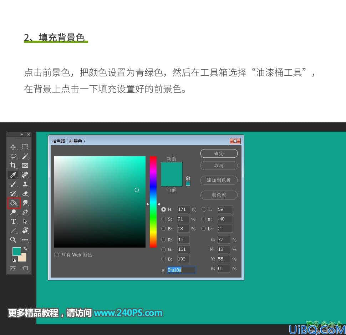This screenshot has width=346, height=335.
Task: Click the 确定 button
Action: 219,153
